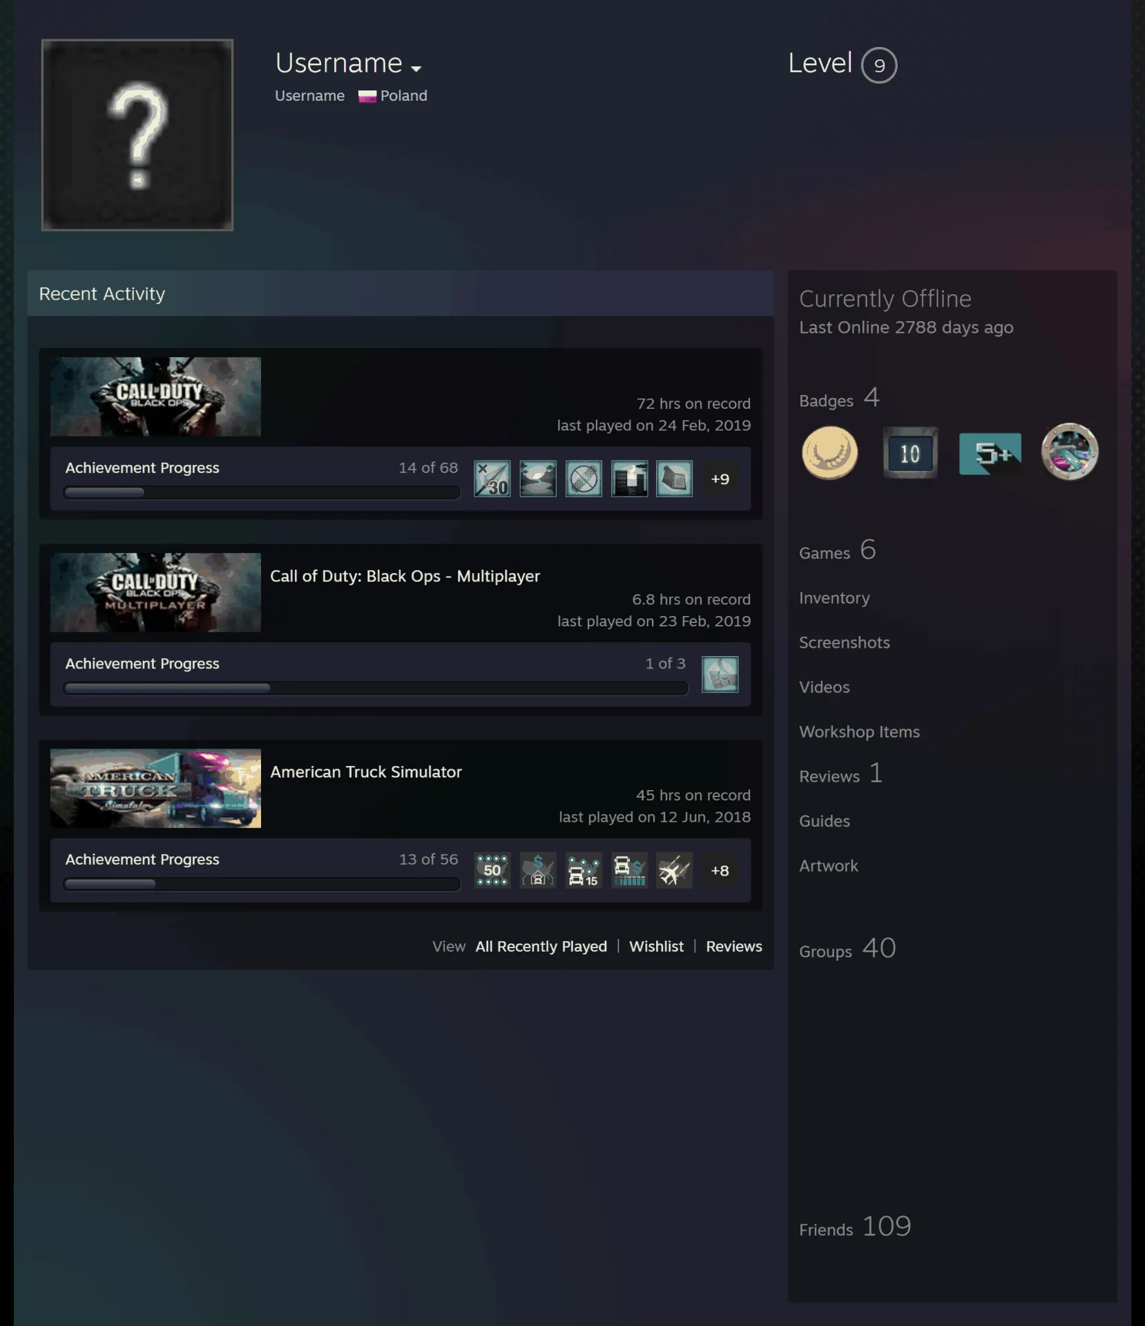
Task: Open the Groups 40 link
Action: 847,949
